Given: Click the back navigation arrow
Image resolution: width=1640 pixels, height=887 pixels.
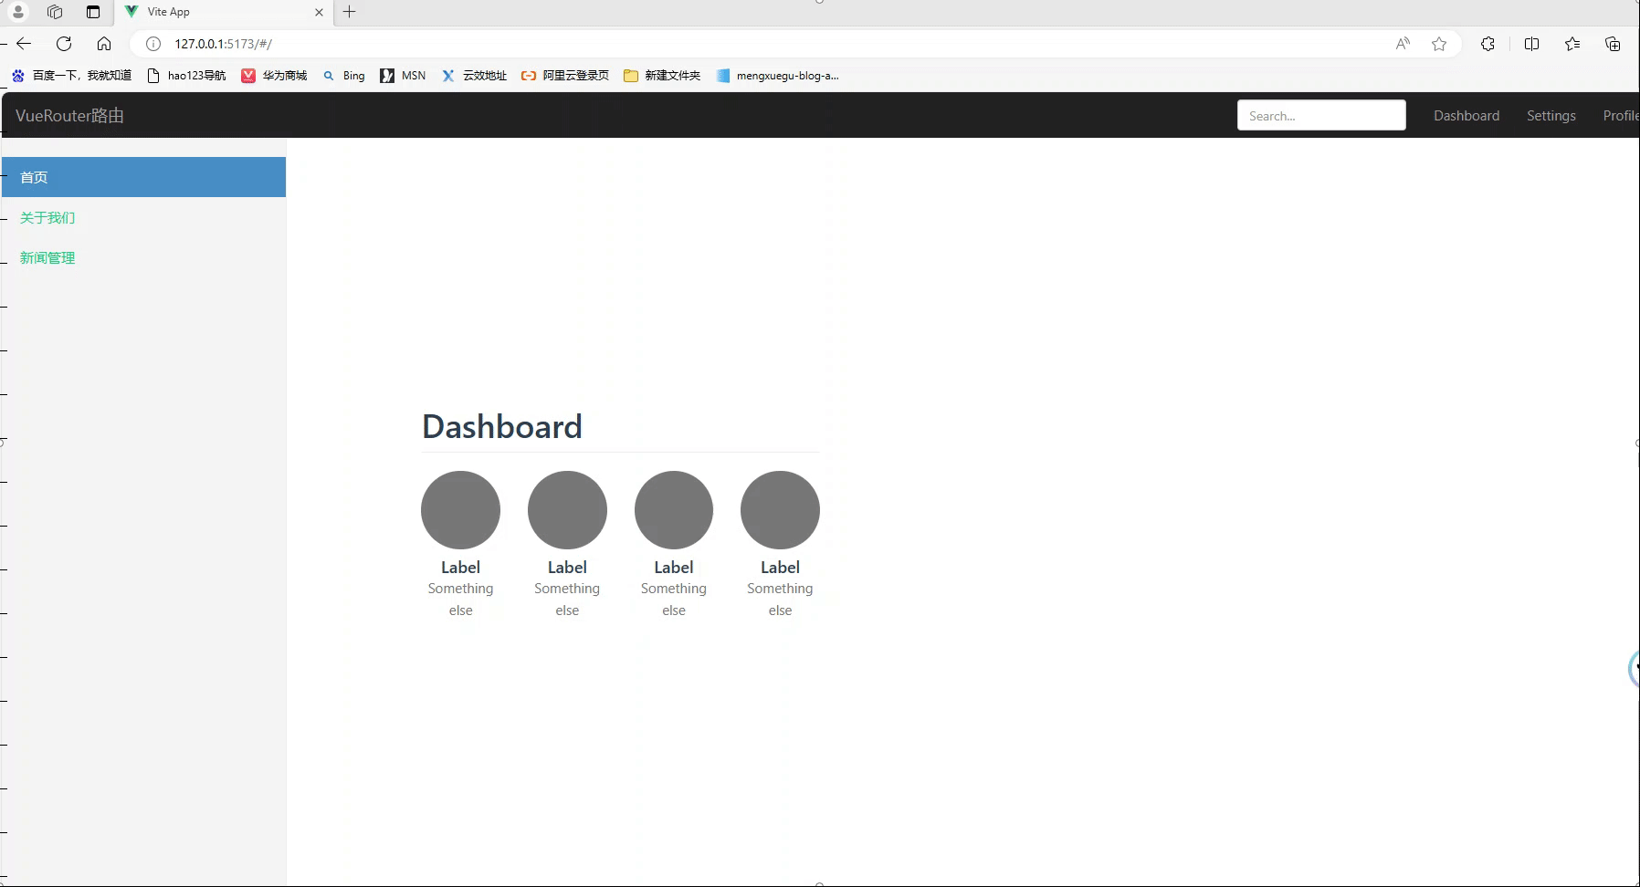Looking at the screenshot, I should (23, 43).
